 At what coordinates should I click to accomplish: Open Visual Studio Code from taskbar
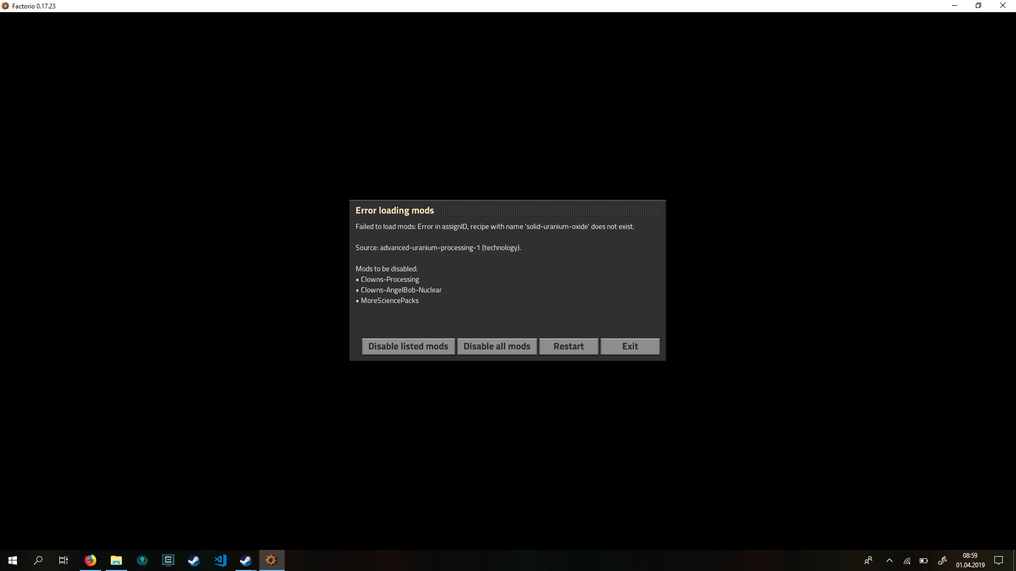point(220,560)
